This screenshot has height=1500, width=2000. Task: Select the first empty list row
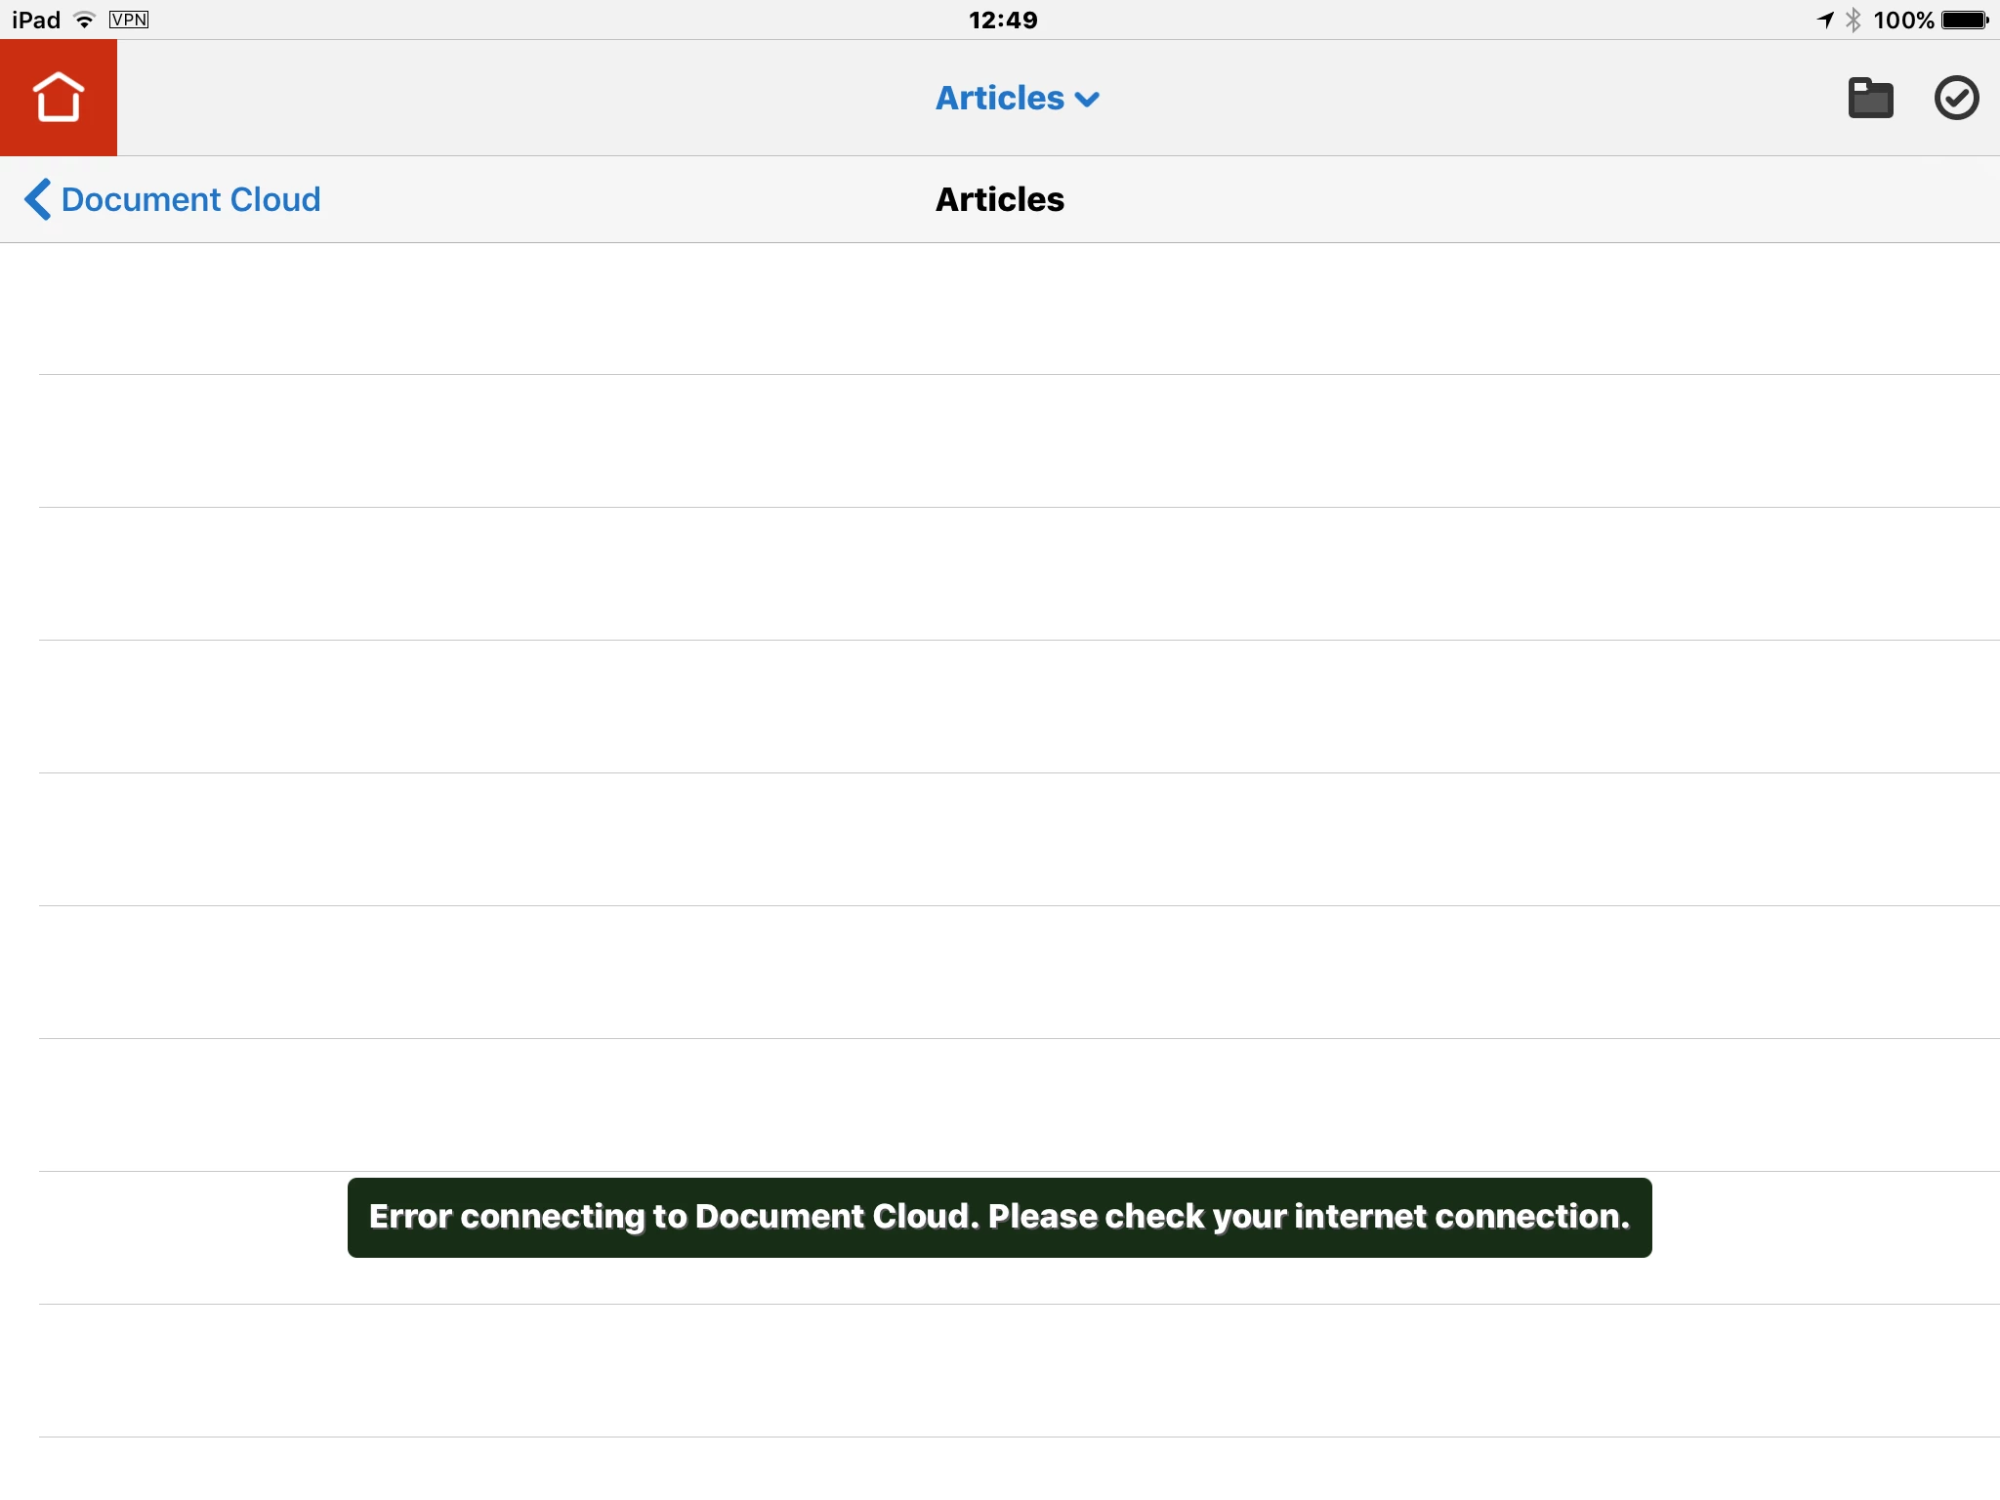(1000, 309)
